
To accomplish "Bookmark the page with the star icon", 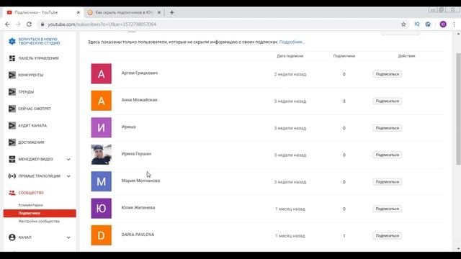I will pos(403,24).
